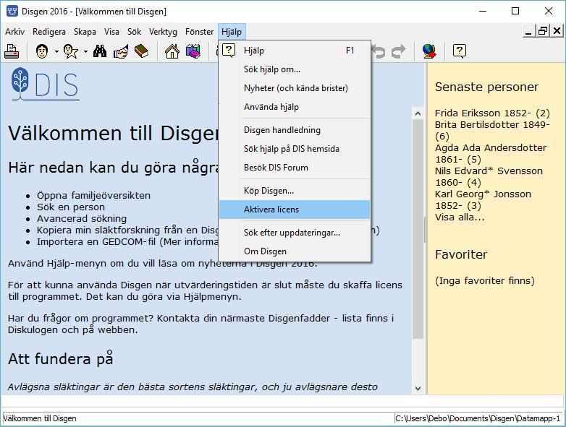Click the colorful books map icon
This screenshot has height=427, width=566.
click(x=193, y=51)
